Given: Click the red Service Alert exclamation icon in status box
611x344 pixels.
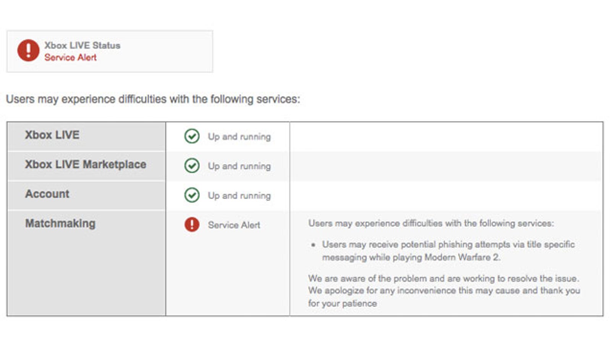Looking at the screenshot, I should coord(28,50).
